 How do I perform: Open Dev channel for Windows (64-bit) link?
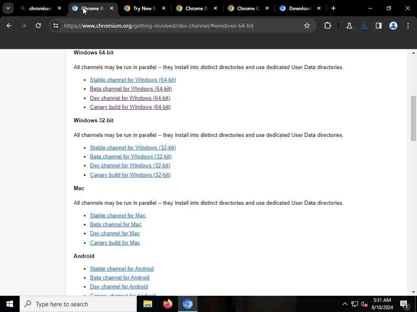130,98
